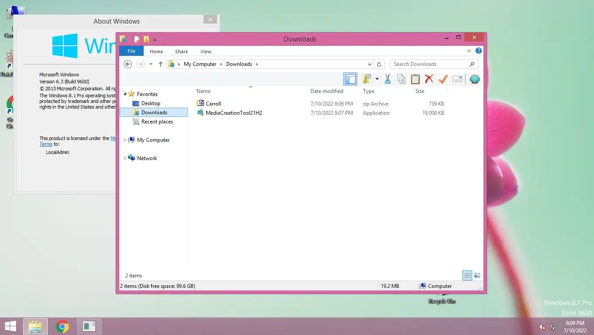
Task: Click the My Computer breadcrumb in the address bar
Action: pos(200,64)
